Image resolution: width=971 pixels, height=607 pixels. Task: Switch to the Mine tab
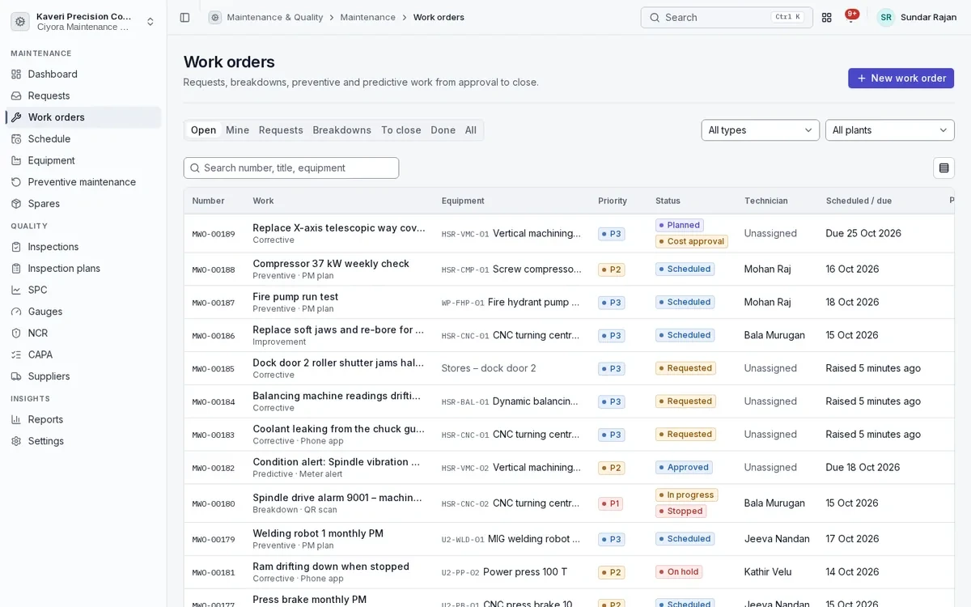pyautogui.click(x=237, y=130)
